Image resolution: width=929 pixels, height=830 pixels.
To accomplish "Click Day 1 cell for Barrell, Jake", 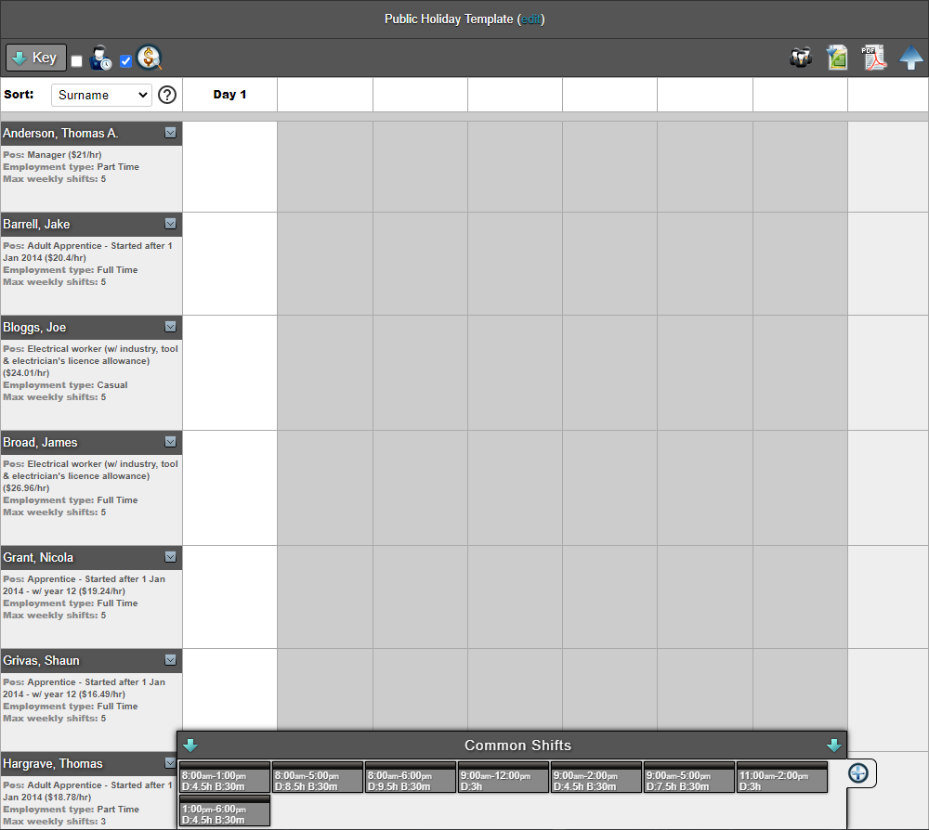I will [x=229, y=264].
